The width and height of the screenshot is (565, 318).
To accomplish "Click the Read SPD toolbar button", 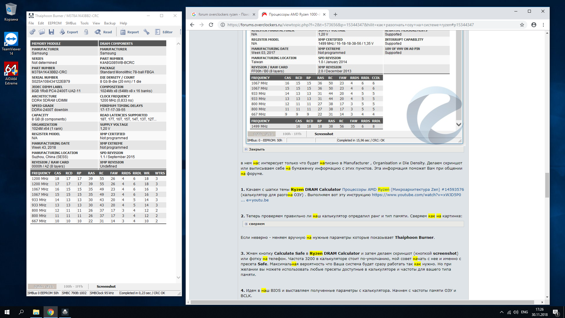I will pos(103,32).
